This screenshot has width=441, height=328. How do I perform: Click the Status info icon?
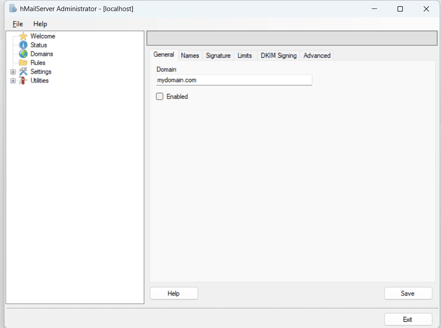(x=23, y=45)
